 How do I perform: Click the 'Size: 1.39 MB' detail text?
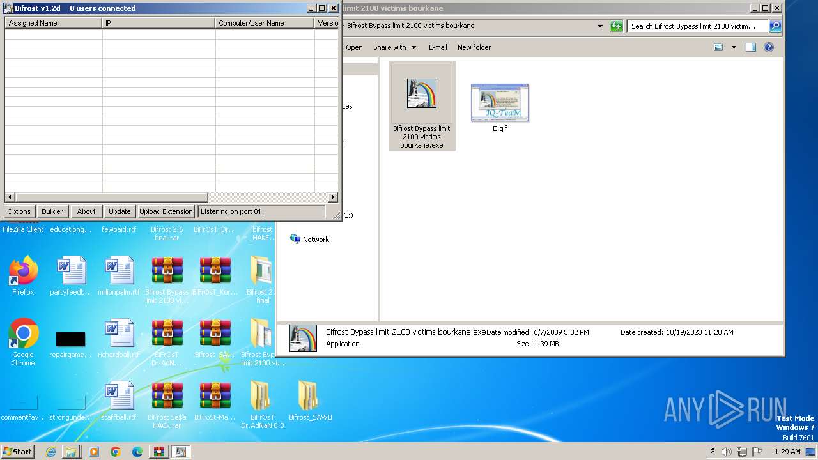tap(537, 344)
